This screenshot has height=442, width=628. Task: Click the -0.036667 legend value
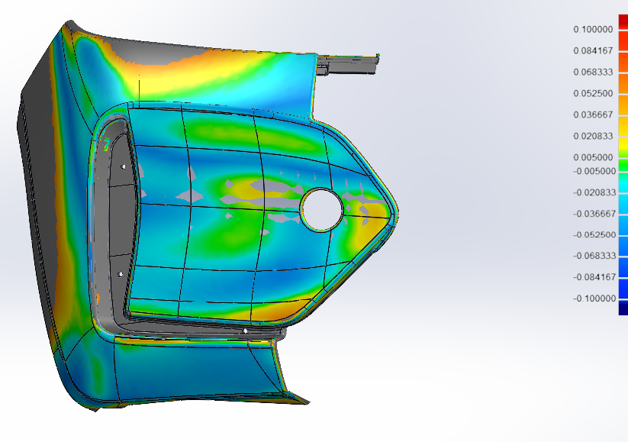click(594, 214)
